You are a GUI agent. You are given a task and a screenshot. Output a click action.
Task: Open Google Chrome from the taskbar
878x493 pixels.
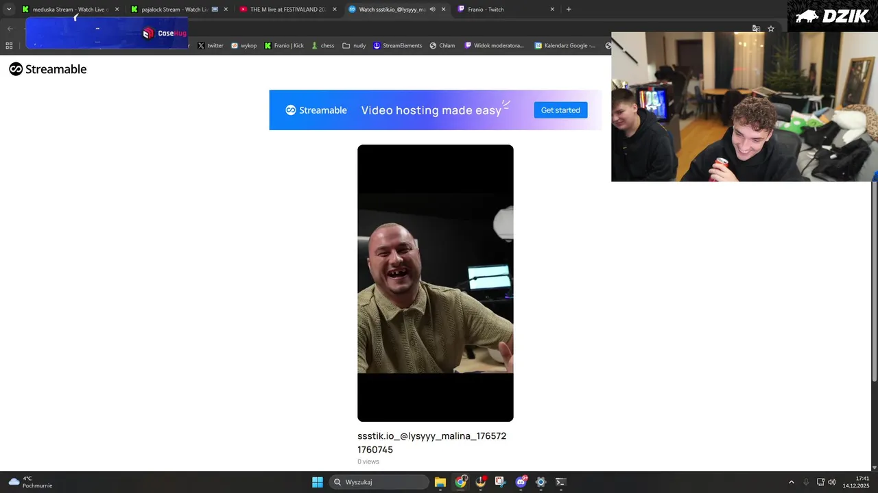[460, 482]
